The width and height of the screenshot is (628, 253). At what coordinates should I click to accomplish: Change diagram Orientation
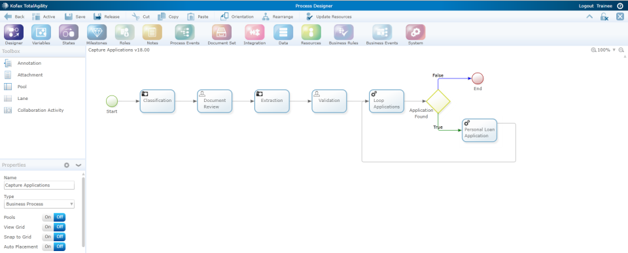tap(237, 17)
